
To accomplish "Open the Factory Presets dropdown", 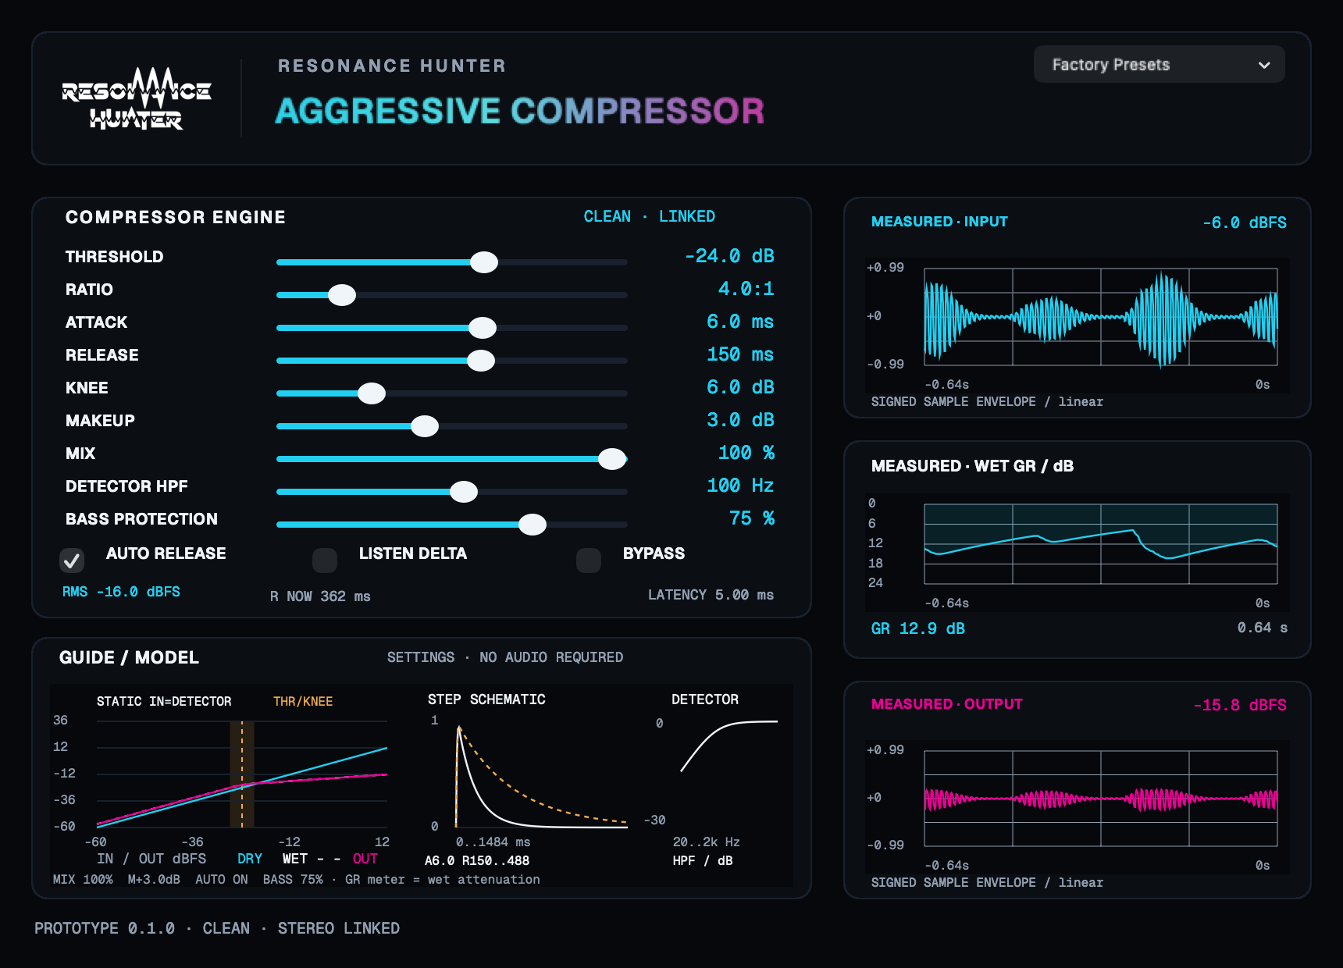I will click(x=1159, y=64).
